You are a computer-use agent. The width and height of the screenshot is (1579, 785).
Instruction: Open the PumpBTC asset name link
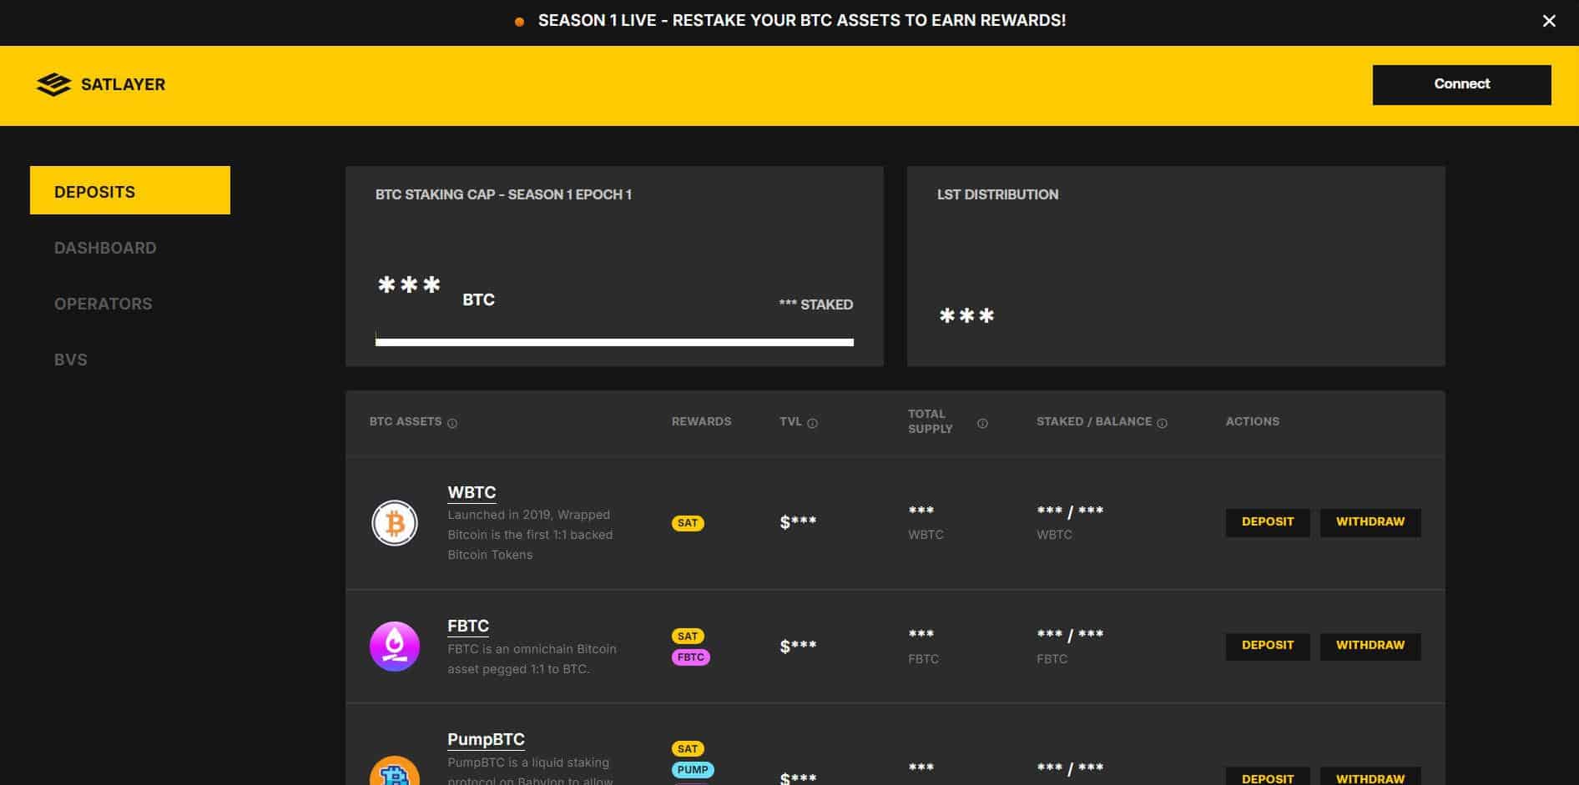tap(486, 739)
